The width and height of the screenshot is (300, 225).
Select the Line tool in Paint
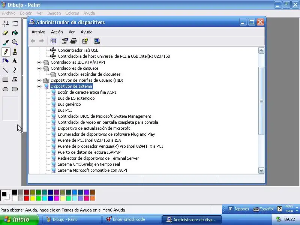tap(6, 70)
